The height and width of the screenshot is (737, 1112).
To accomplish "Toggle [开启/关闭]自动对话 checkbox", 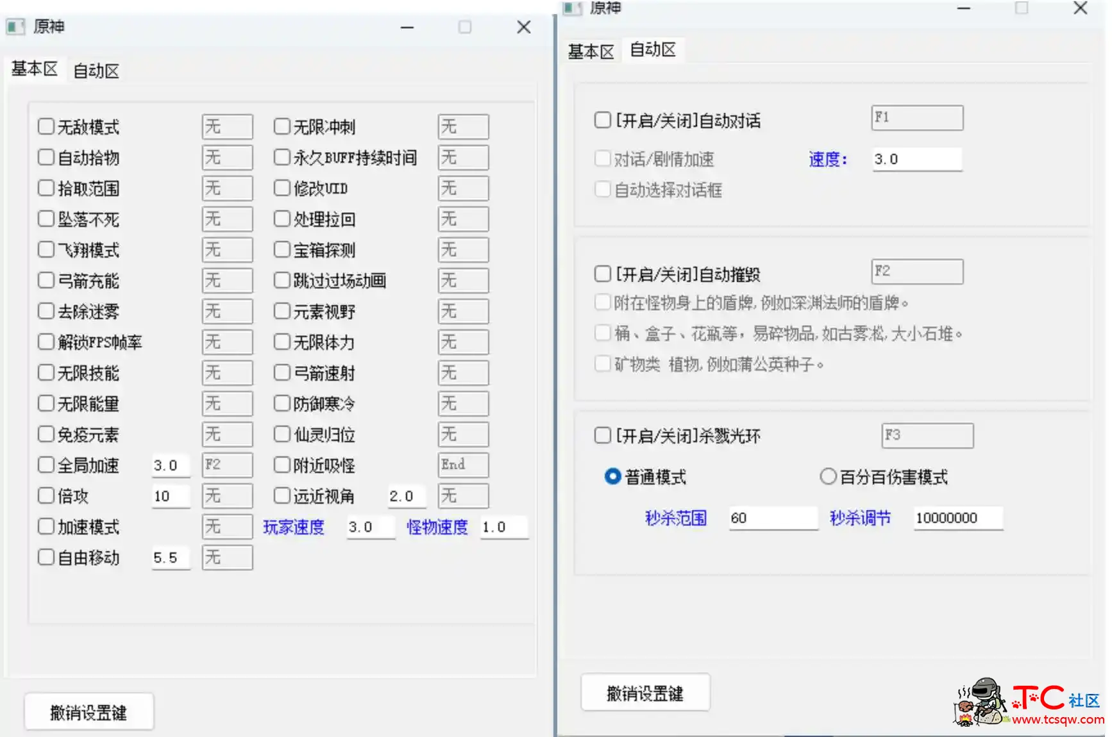I will 603,120.
